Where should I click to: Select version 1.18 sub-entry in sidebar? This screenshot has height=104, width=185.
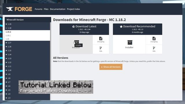[x=7, y=39]
